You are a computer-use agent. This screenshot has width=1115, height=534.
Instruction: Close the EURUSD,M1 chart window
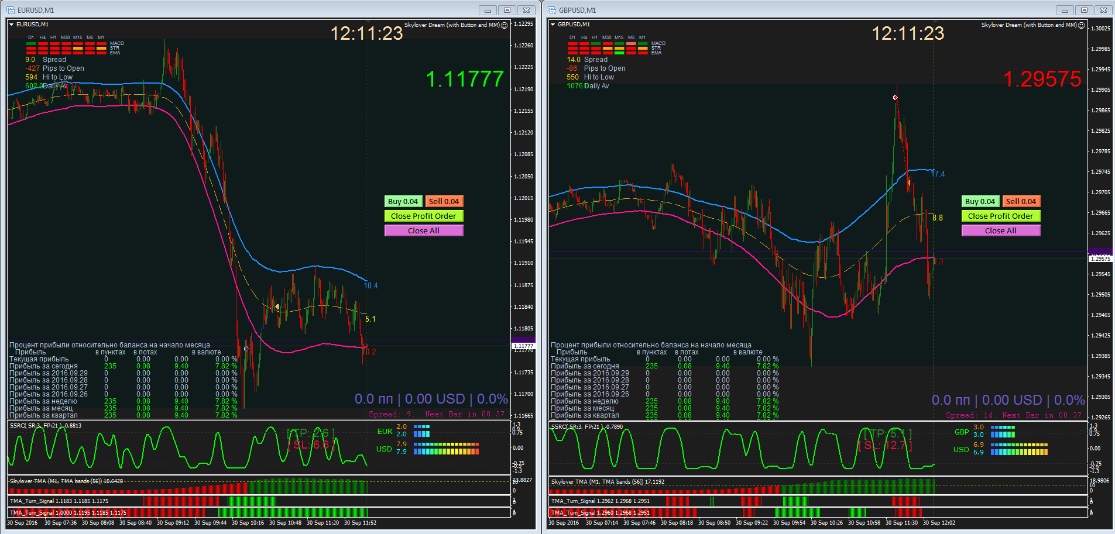527,10
